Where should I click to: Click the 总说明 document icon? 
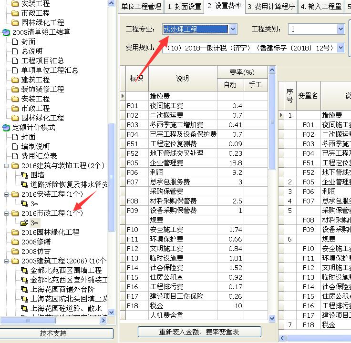15,51
